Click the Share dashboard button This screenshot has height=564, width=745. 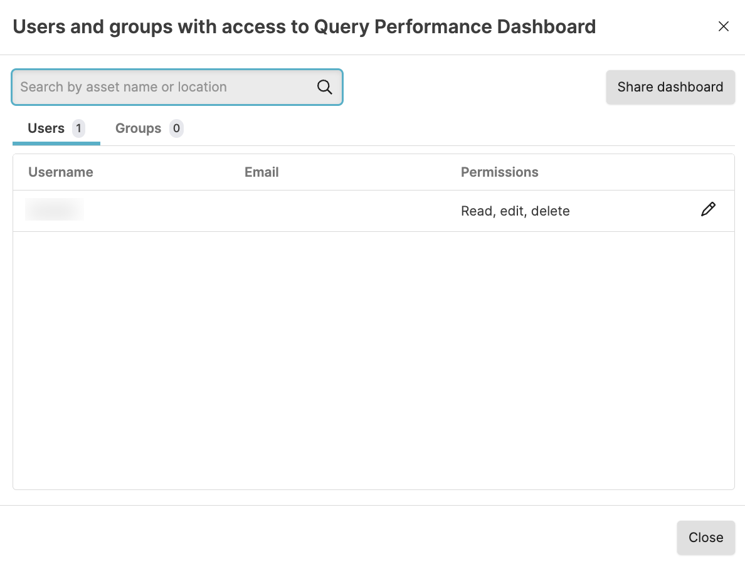point(670,87)
